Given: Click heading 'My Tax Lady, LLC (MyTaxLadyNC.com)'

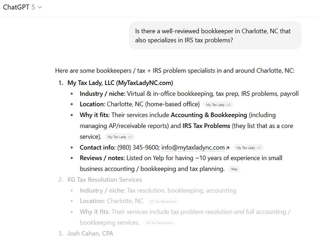Looking at the screenshot, I should (x=120, y=83).
